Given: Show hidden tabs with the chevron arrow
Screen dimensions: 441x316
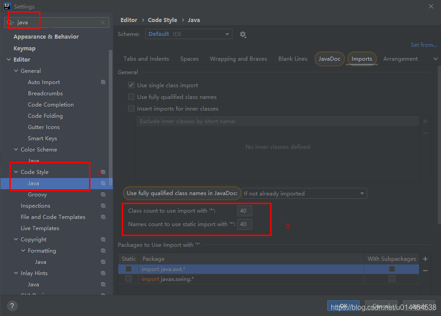Looking at the screenshot, I should 435,59.
